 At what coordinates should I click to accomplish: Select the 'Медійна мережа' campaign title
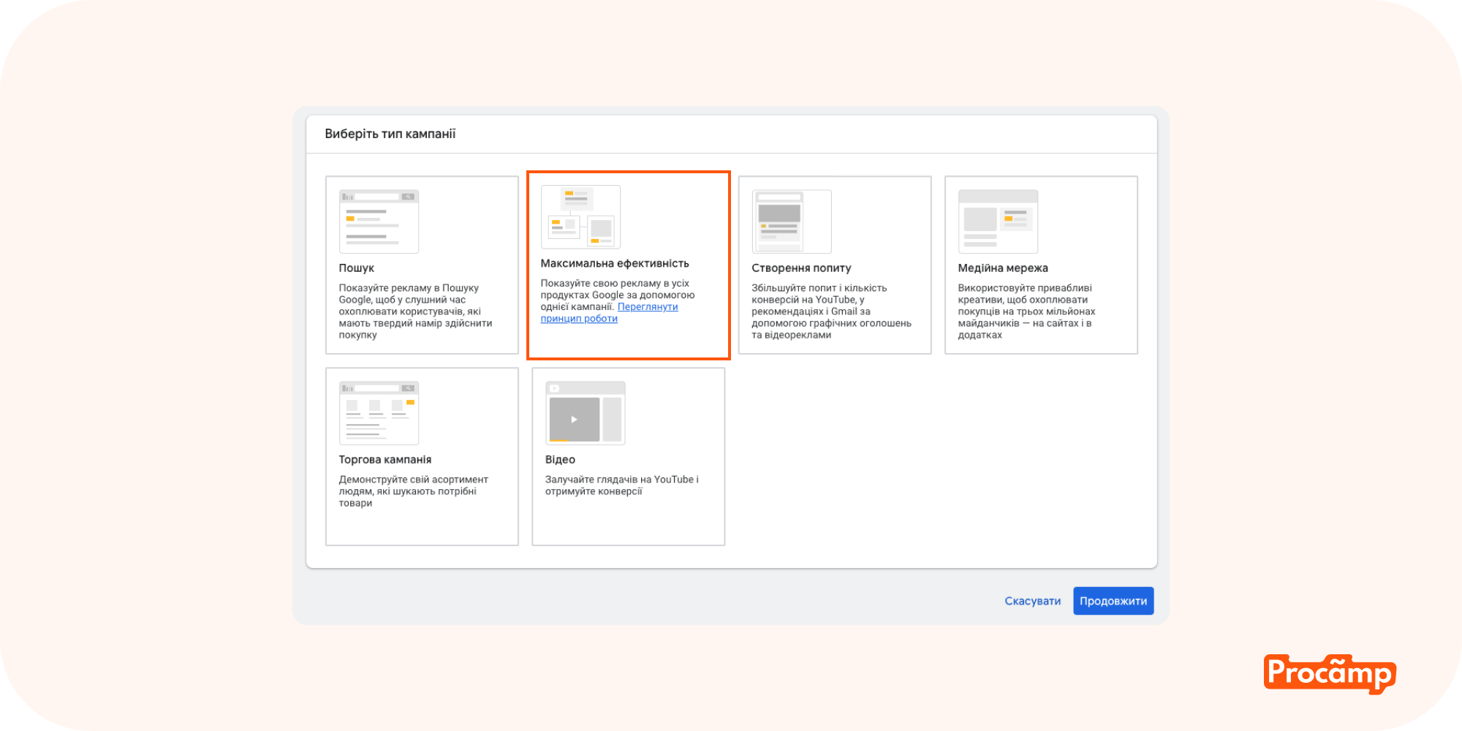click(x=1002, y=268)
